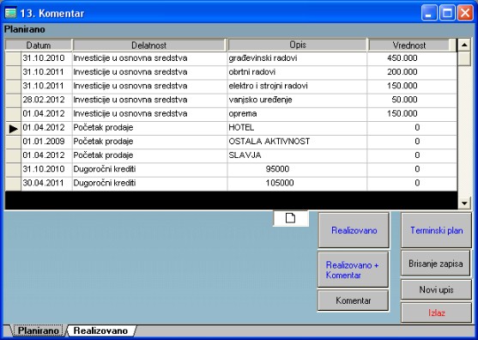
Task: Click the Datum column header
Action: [39, 46]
